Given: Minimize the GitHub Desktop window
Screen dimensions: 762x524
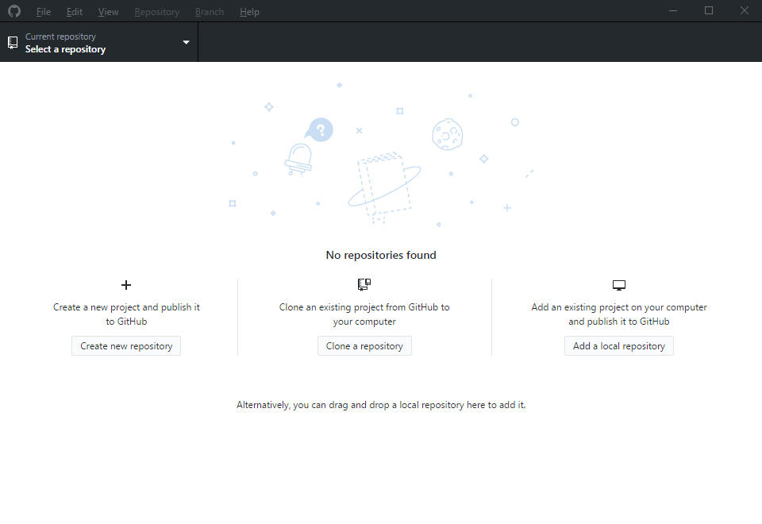Looking at the screenshot, I should coord(673,10).
